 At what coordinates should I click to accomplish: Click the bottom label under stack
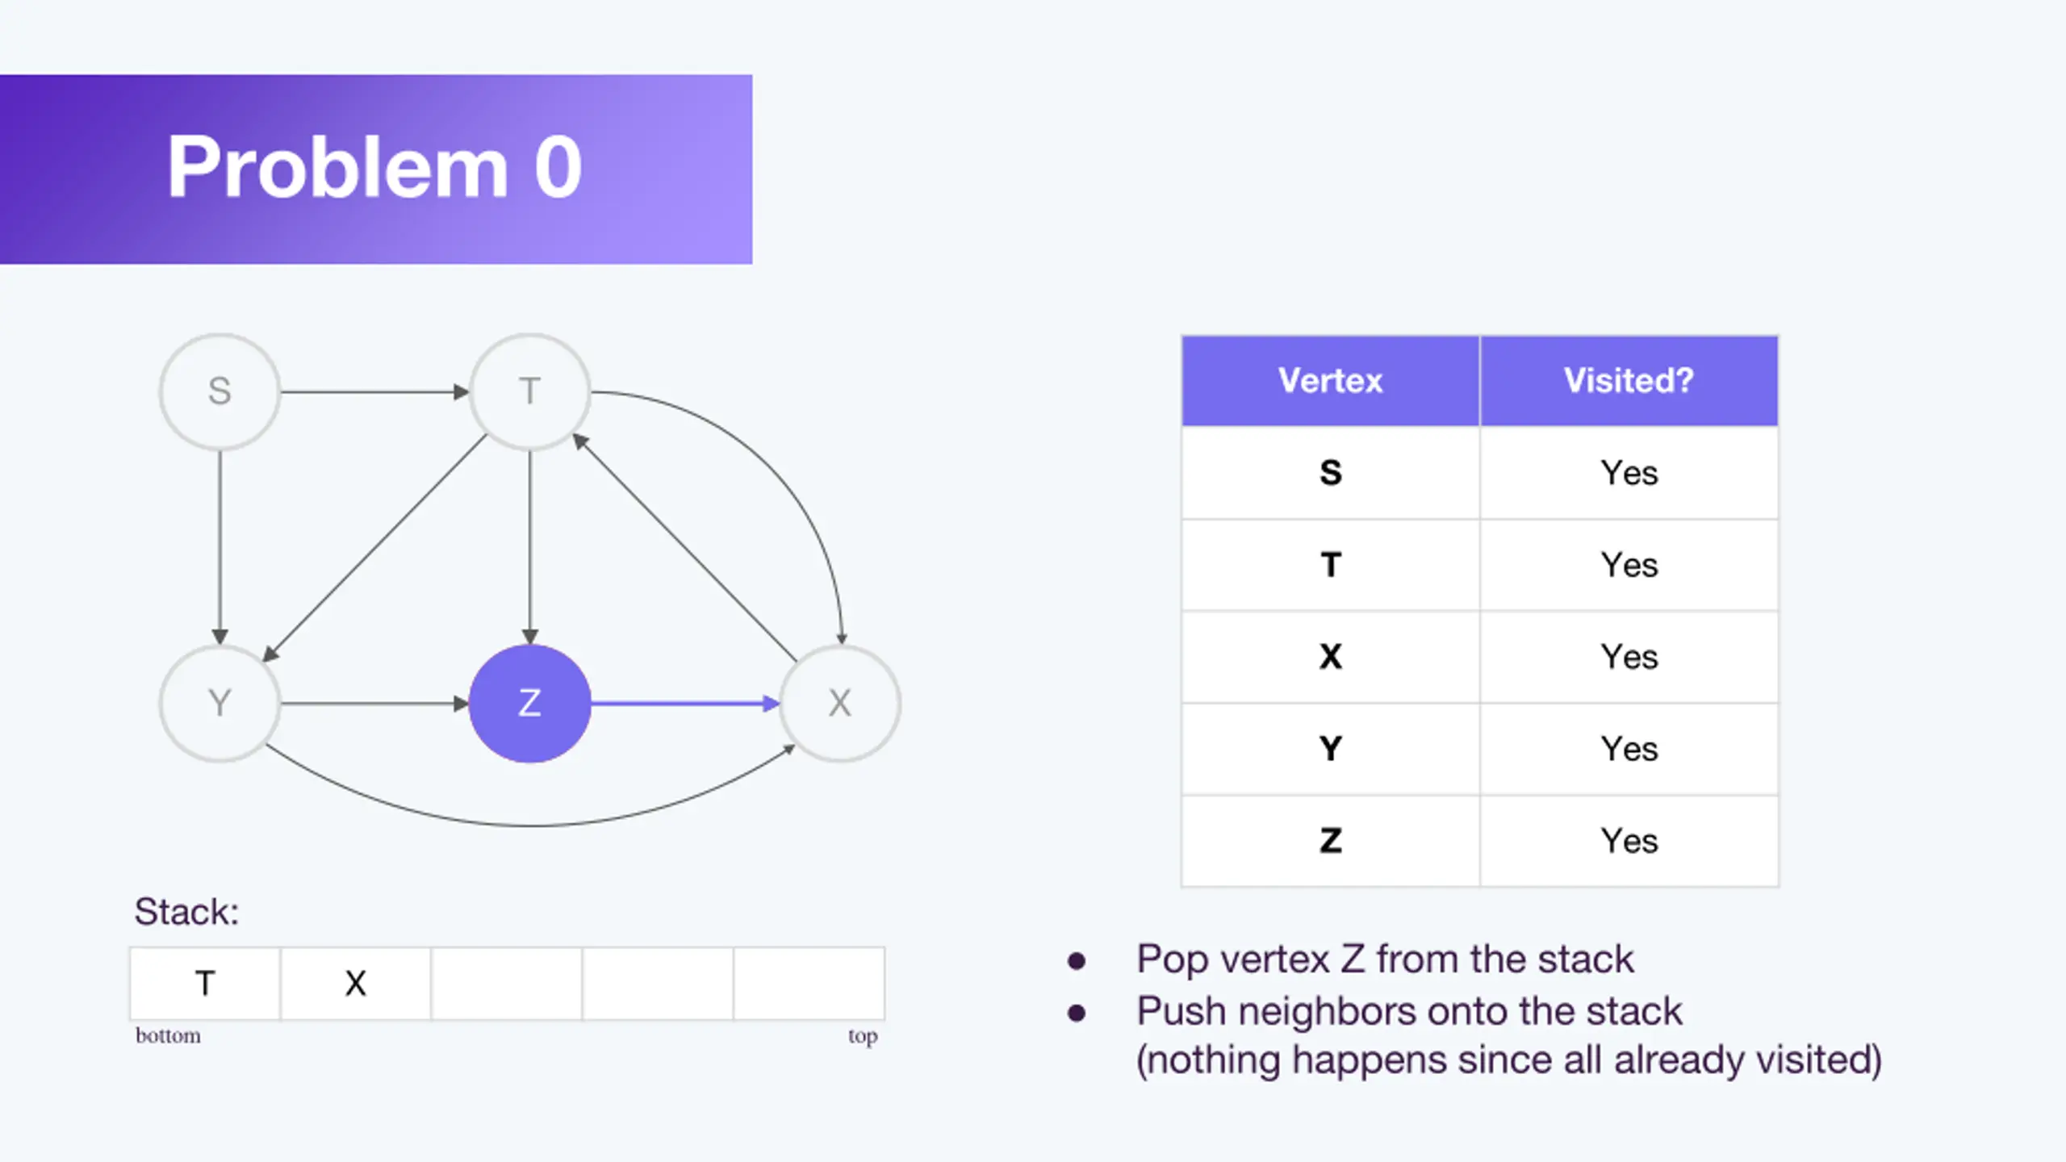coord(168,1035)
